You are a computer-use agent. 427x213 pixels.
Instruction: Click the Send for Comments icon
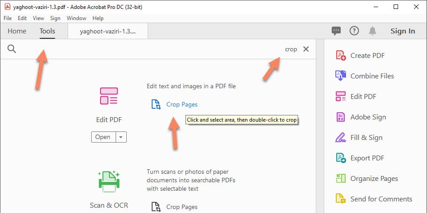[x=341, y=199]
